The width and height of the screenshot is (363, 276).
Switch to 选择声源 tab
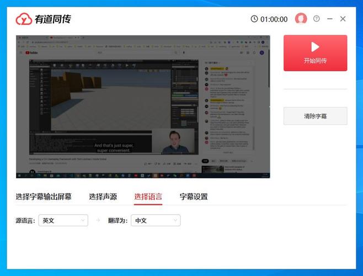(x=103, y=197)
